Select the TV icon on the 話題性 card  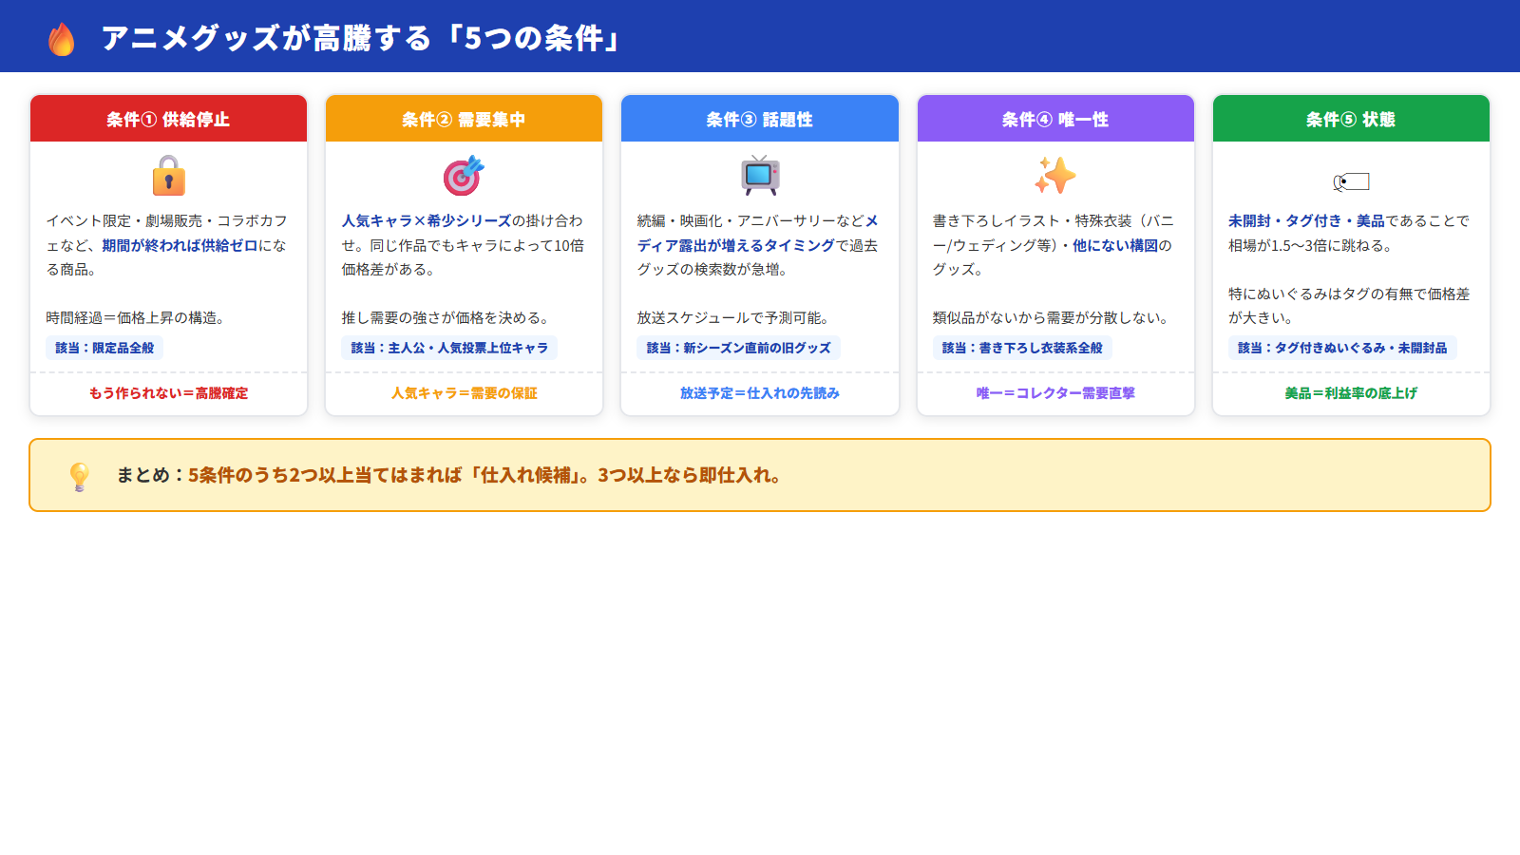click(x=759, y=175)
